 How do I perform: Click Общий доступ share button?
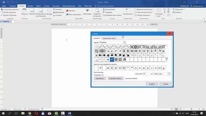tap(197, 6)
